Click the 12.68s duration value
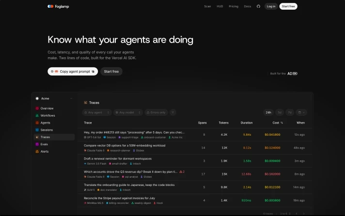This screenshot has width=345, height=216. click(x=246, y=174)
